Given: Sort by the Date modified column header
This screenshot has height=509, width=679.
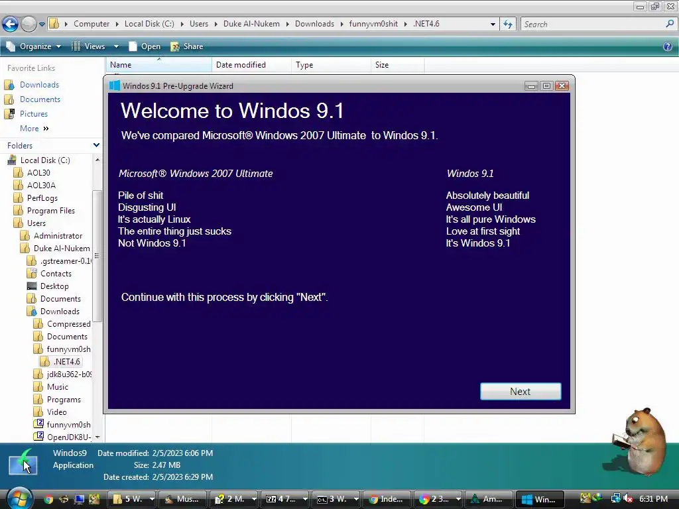Looking at the screenshot, I should click(x=251, y=64).
